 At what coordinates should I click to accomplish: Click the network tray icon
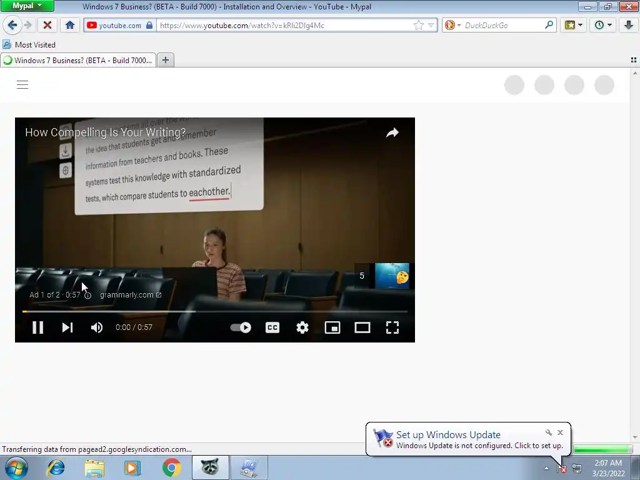(x=577, y=468)
